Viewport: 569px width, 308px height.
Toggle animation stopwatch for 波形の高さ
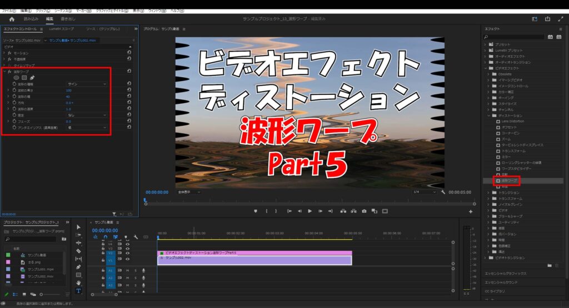point(14,90)
